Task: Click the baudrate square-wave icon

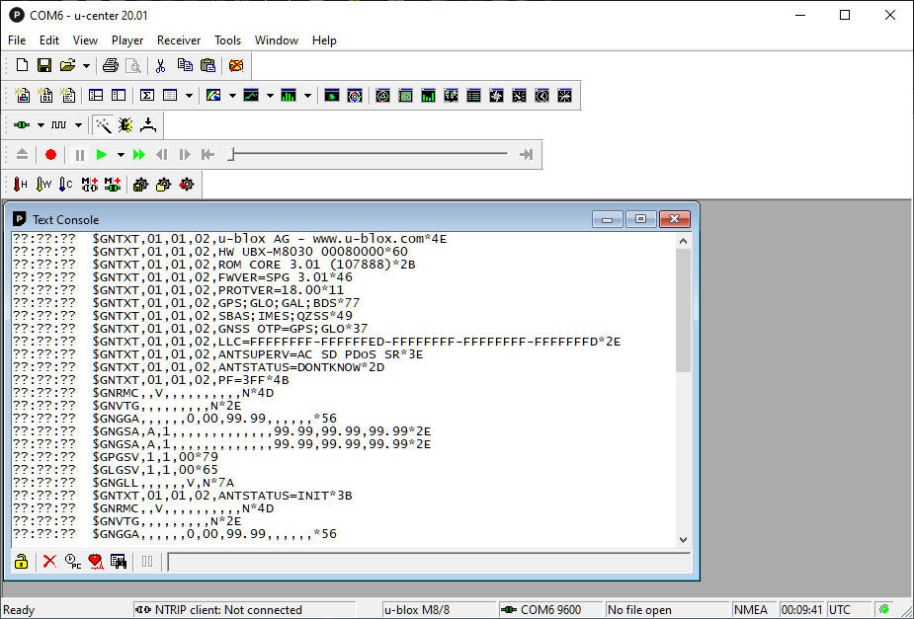Action: tap(59, 125)
